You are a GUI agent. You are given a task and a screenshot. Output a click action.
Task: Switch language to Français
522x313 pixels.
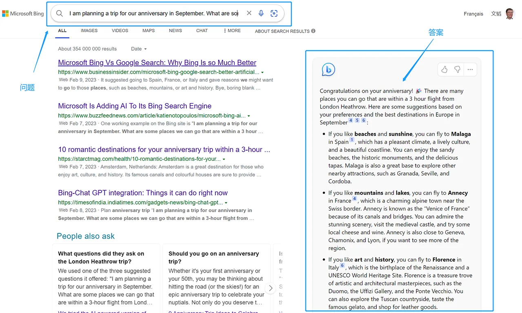(473, 14)
